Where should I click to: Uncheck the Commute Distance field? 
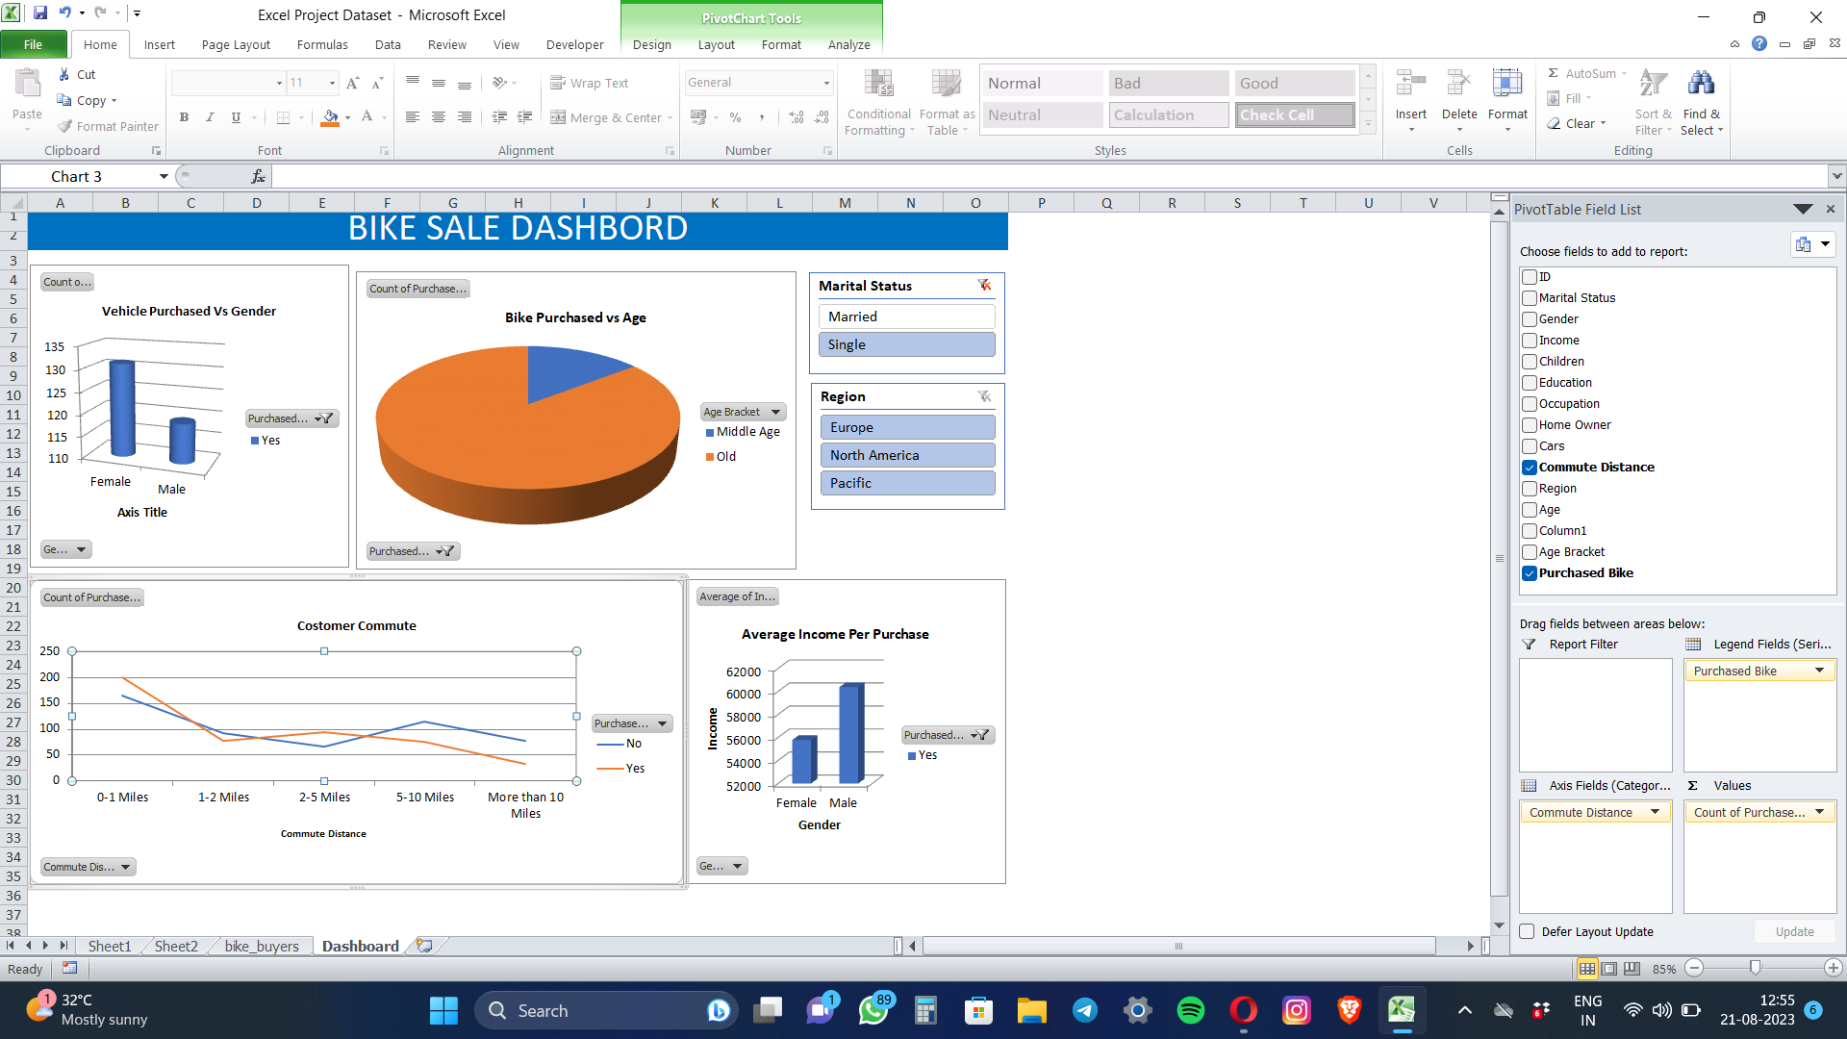(x=1529, y=468)
